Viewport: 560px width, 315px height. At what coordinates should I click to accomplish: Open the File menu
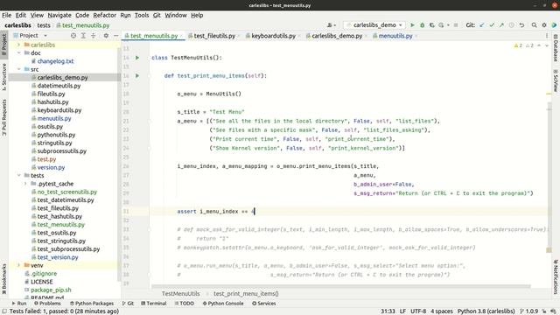point(7,15)
